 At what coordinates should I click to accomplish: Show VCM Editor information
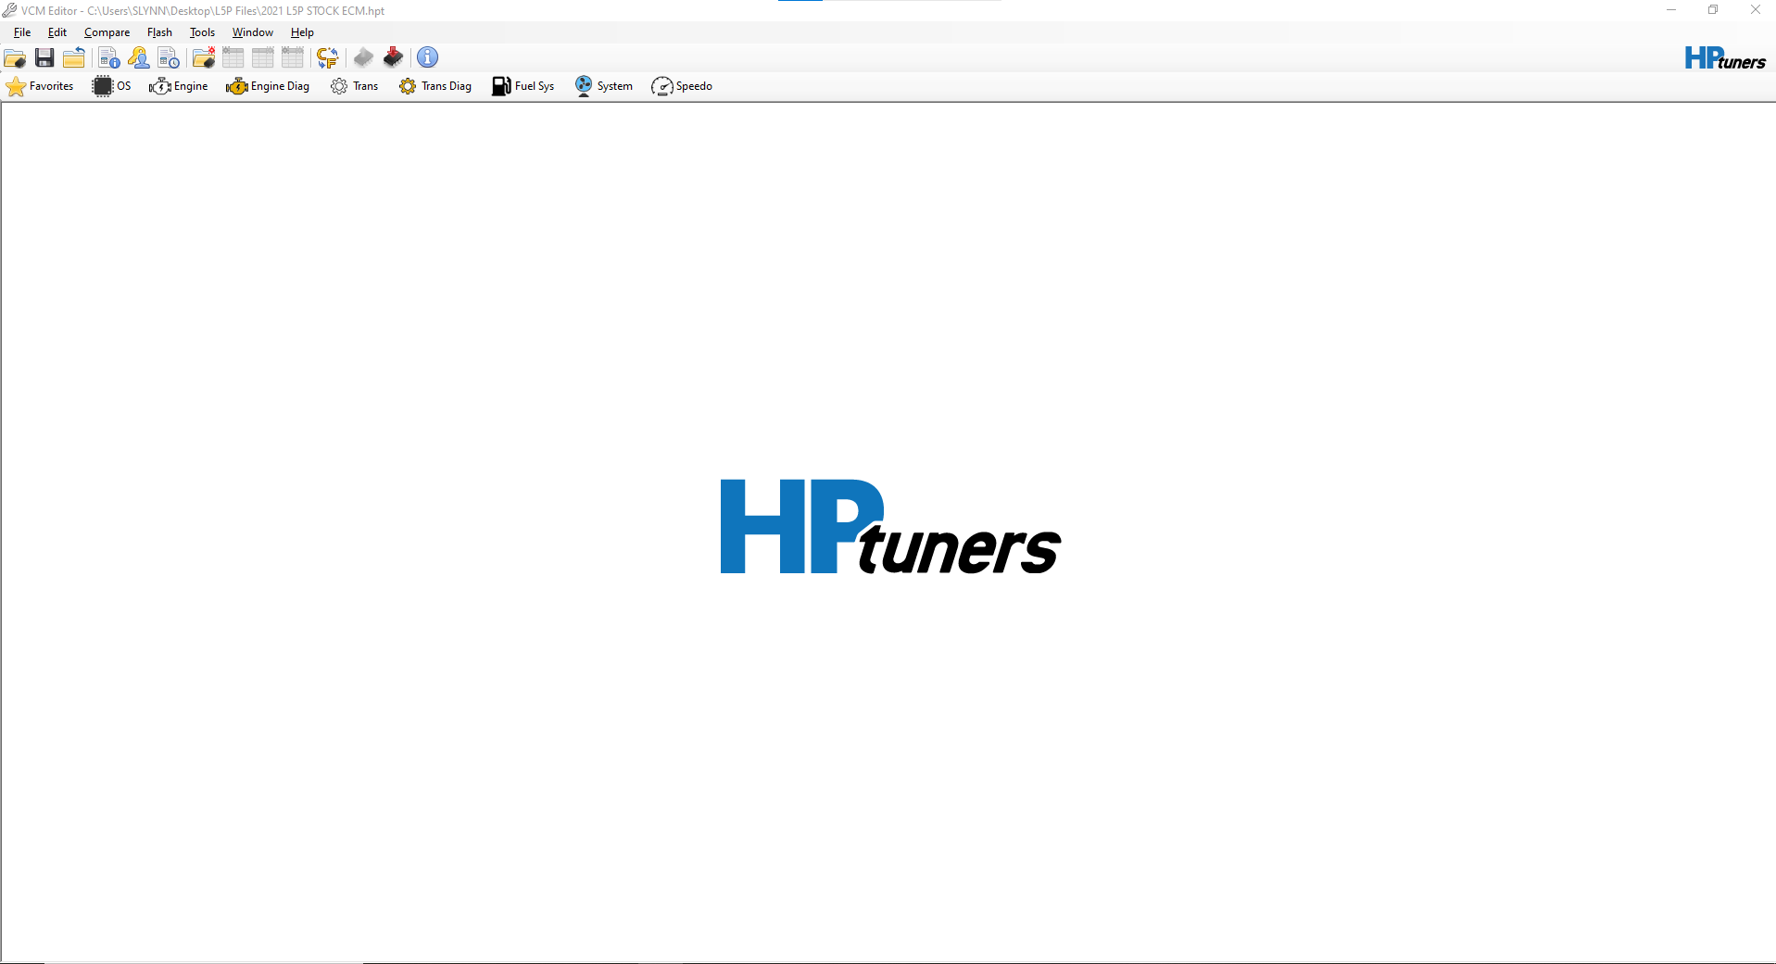[427, 57]
